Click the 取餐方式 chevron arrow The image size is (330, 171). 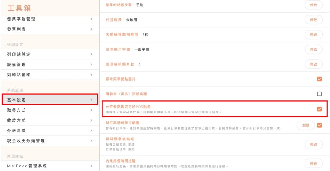click(x=91, y=110)
